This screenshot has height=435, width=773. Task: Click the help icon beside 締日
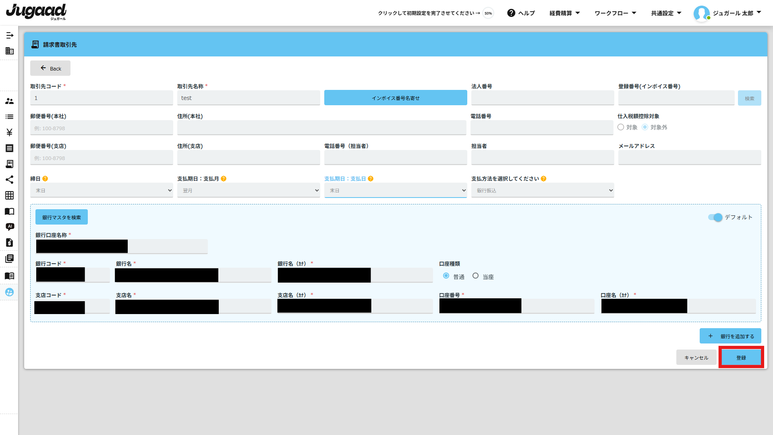pos(45,179)
